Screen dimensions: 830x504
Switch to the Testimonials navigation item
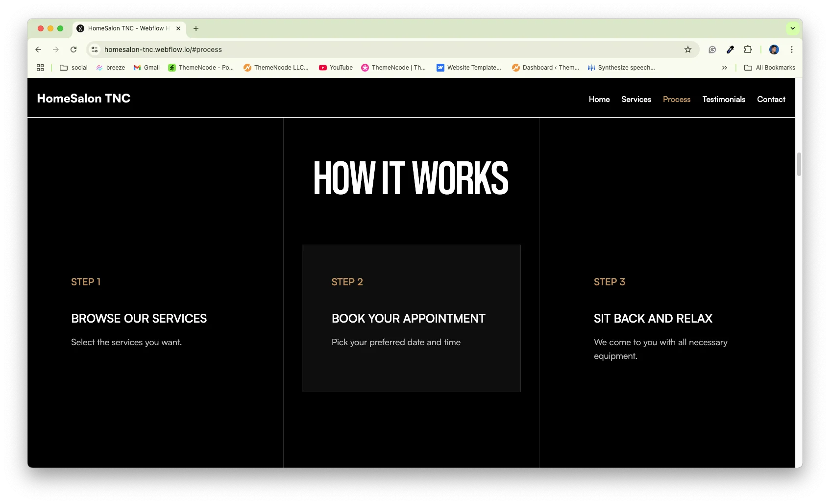click(x=724, y=99)
